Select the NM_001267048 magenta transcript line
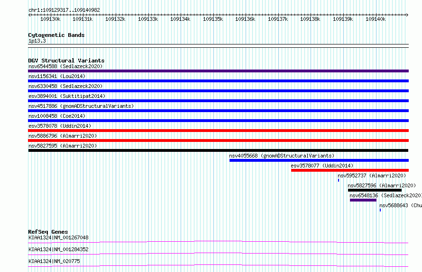This screenshot has width=422, height=272. 218,242
